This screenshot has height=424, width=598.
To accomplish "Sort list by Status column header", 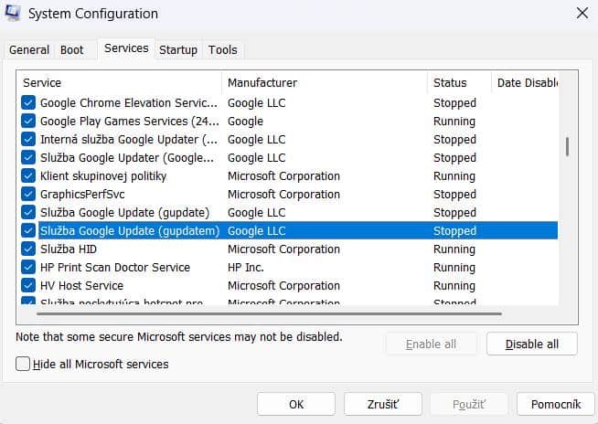I will point(459,83).
